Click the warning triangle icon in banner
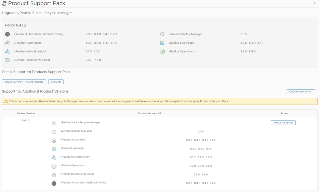 [x=6, y=101]
